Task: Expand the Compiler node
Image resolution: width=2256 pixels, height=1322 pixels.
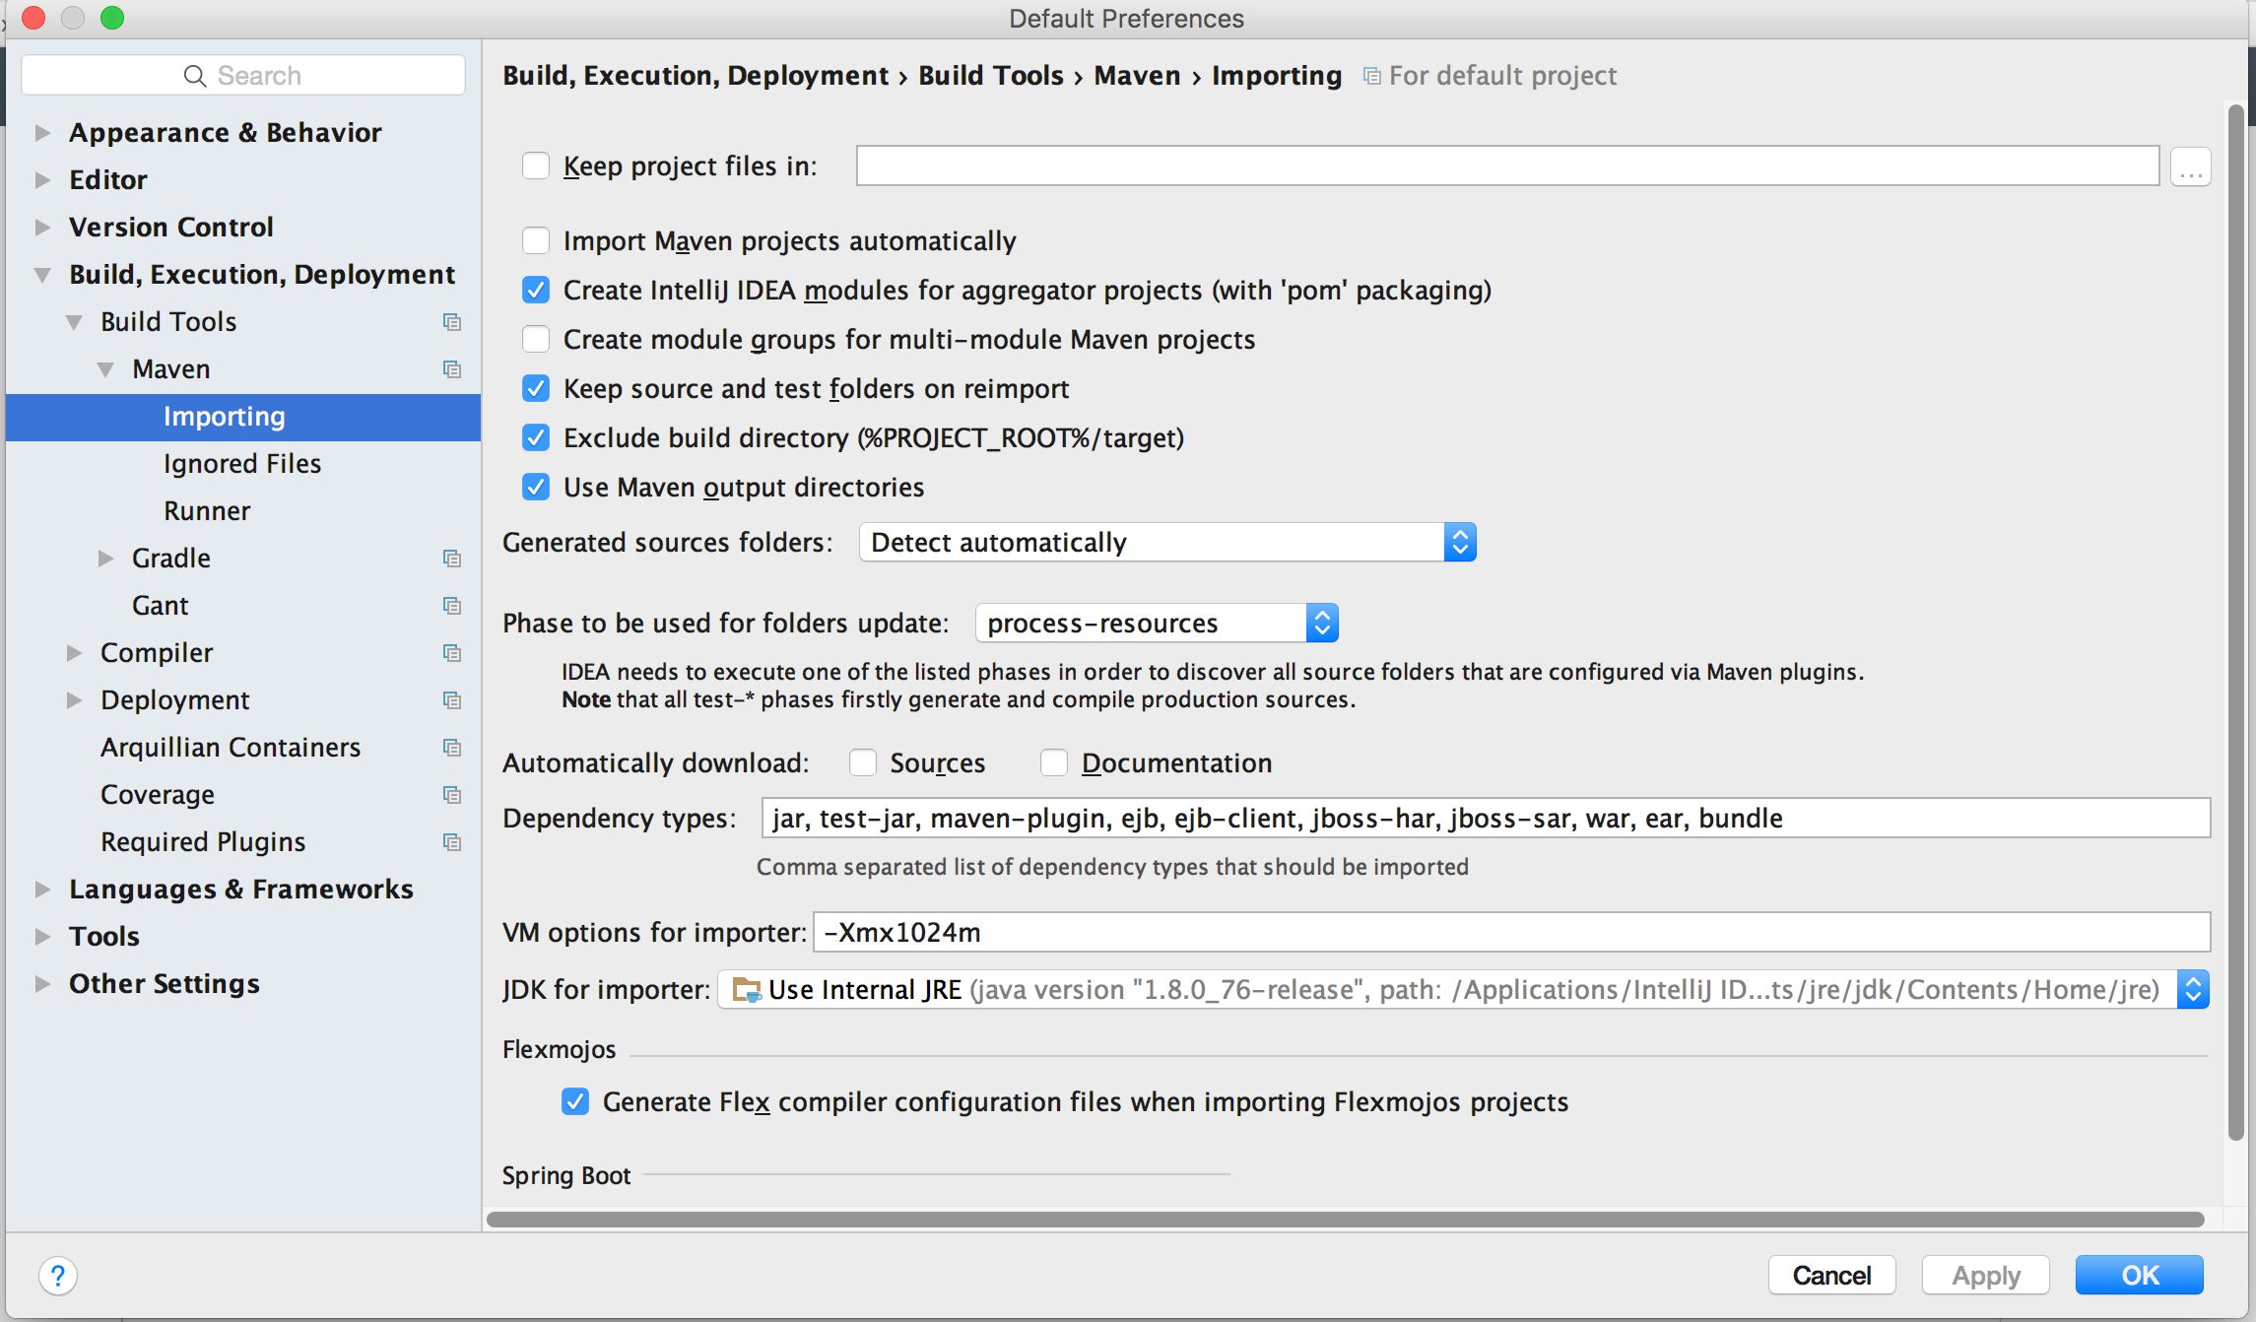Action: point(74,653)
